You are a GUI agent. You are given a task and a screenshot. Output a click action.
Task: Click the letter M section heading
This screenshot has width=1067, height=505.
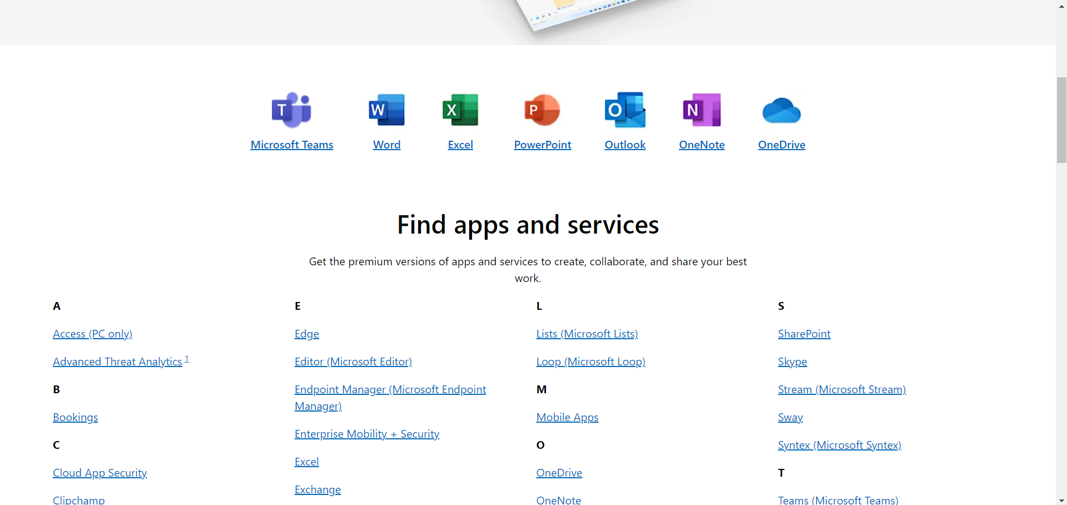click(x=542, y=389)
